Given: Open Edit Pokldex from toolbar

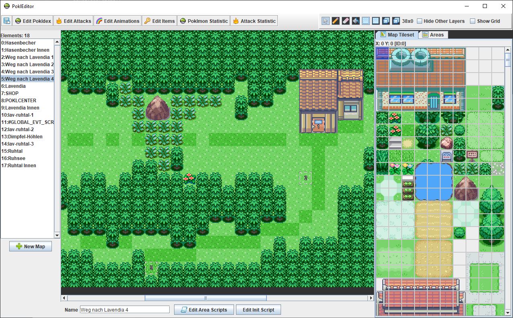Looking at the screenshot, I should 33,21.
